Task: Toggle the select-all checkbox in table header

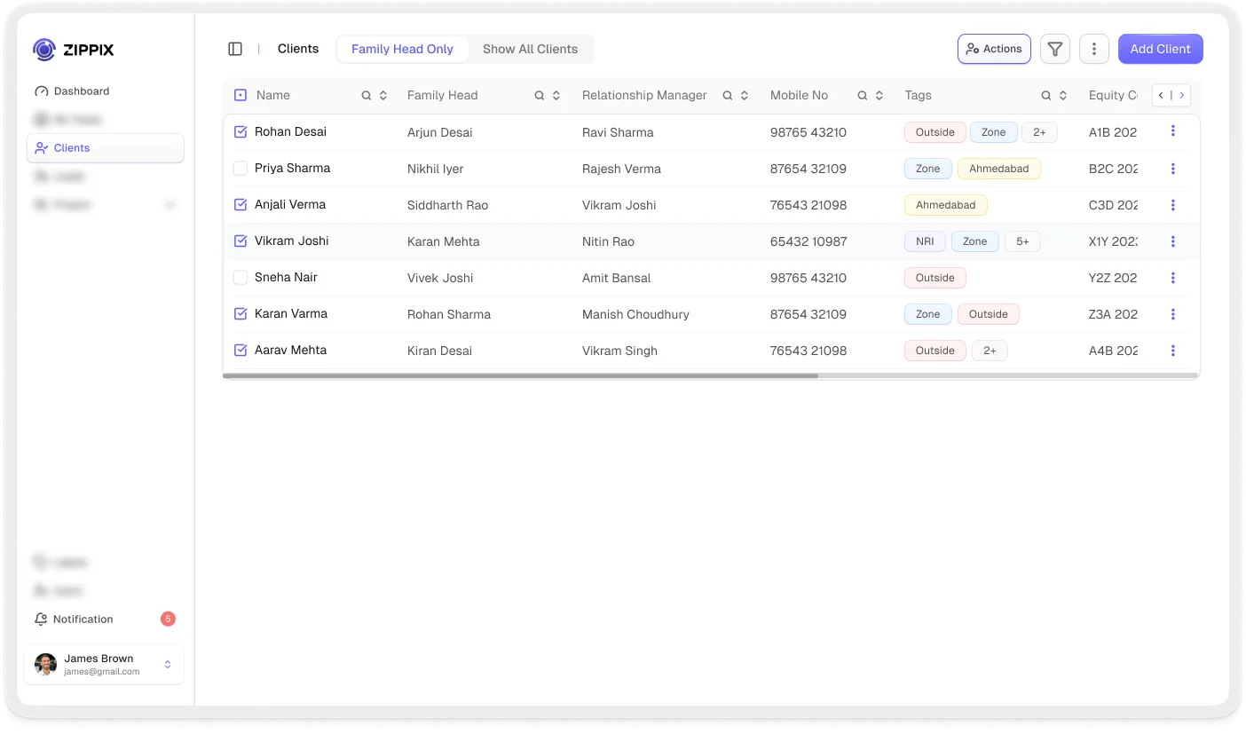Action: (x=240, y=94)
